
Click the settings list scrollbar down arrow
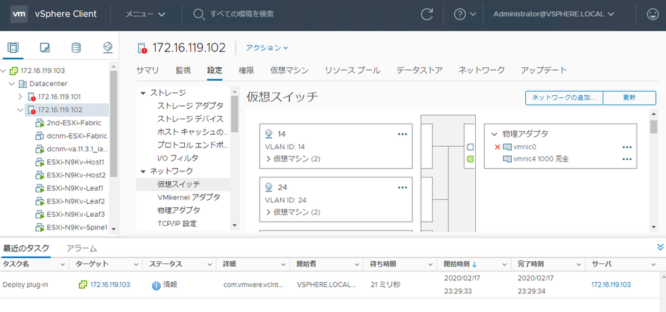click(234, 225)
